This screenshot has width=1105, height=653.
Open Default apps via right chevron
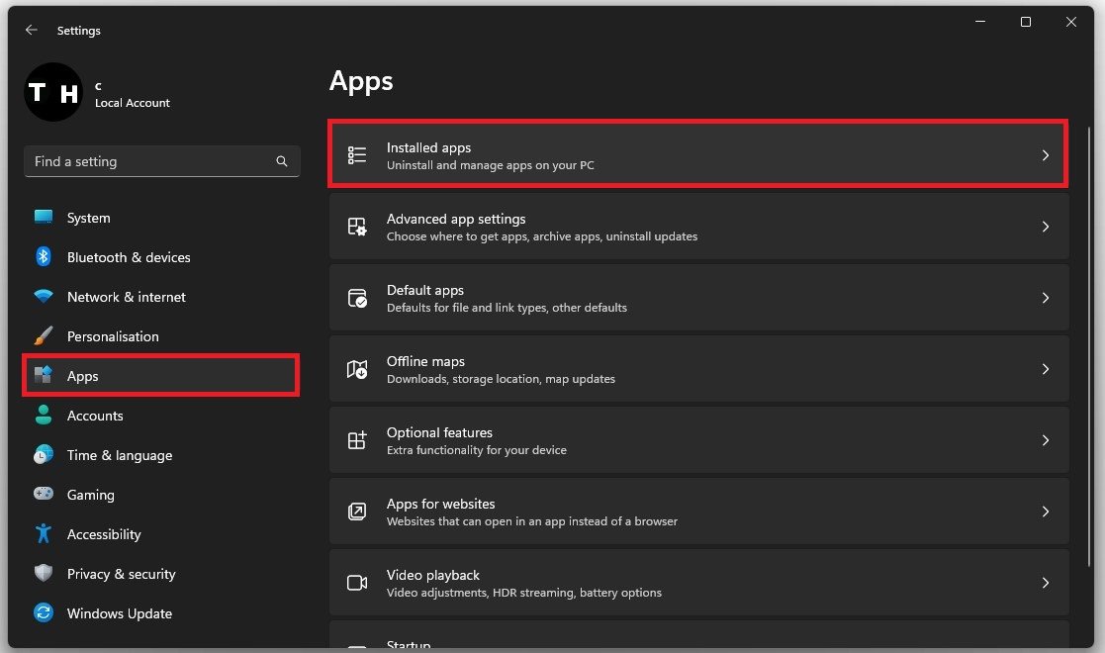pos(1045,298)
